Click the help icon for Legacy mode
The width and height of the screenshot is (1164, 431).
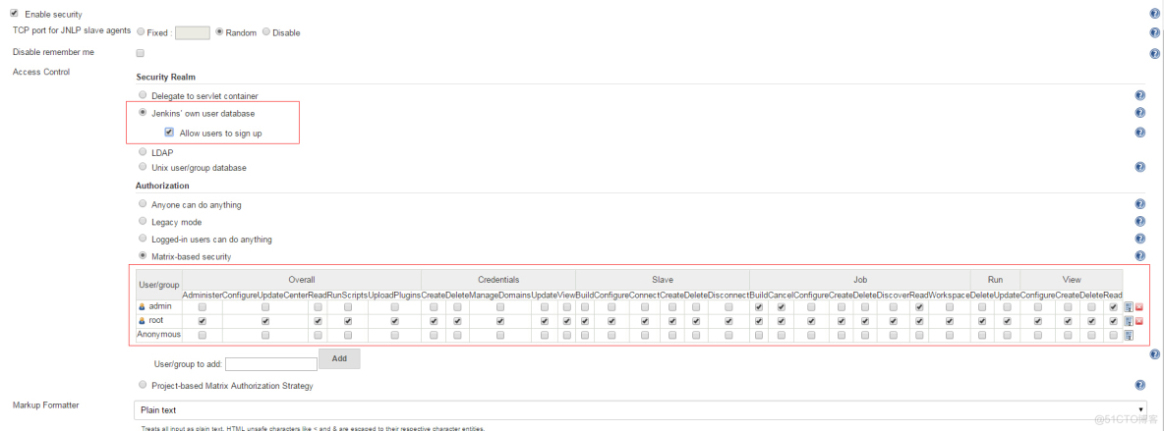click(1140, 222)
